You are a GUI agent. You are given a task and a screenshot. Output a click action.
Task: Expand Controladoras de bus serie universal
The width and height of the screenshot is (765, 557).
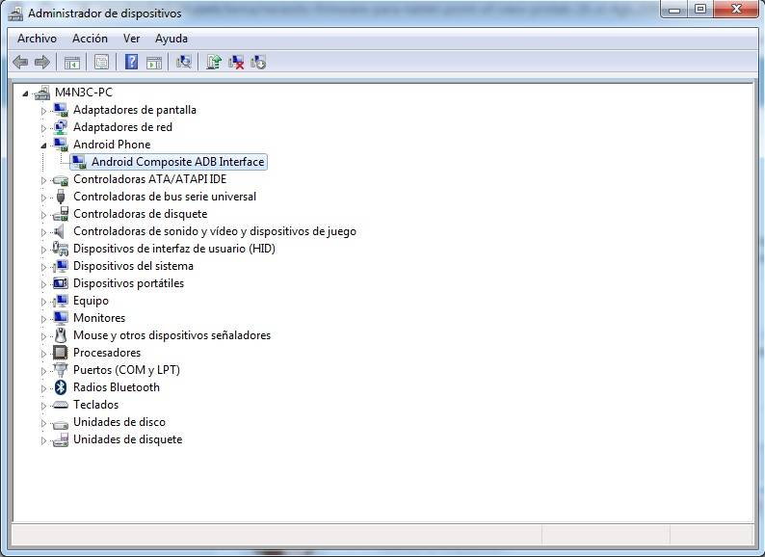43,198
